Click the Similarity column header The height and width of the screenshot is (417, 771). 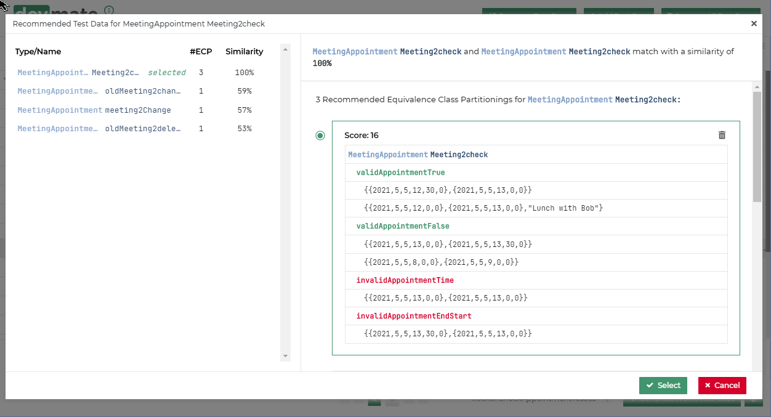pos(244,52)
